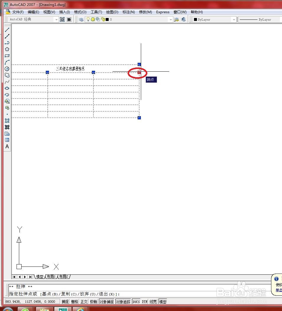The width and height of the screenshot is (282, 311).
Task: Switch to the 布局1 layout tab
Action: 51,277
